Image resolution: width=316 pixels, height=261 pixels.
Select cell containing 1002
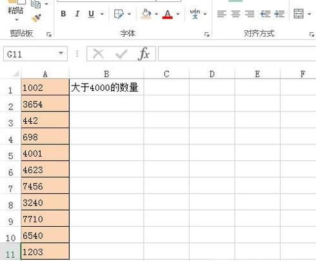[x=45, y=87]
